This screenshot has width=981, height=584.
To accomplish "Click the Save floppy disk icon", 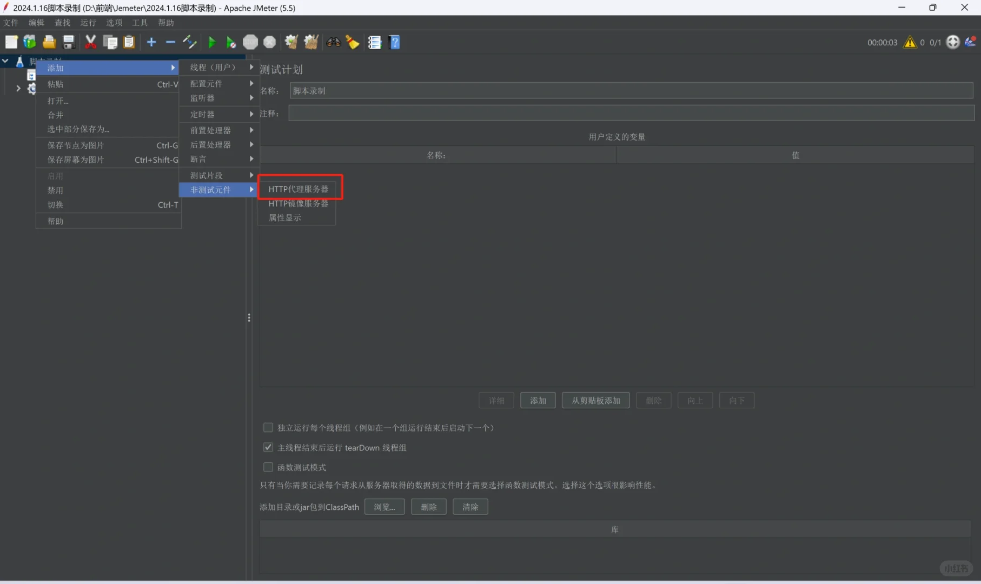I will click(69, 42).
